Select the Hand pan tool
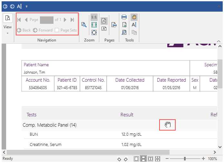 coord(134,17)
